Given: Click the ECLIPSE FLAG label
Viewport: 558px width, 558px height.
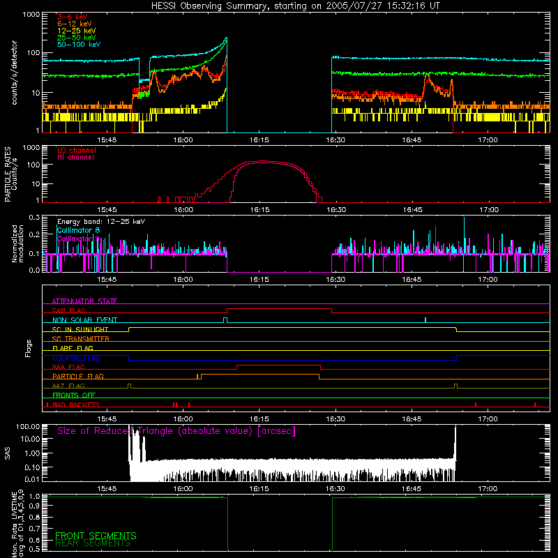Looking at the screenshot, I should (x=76, y=358).
